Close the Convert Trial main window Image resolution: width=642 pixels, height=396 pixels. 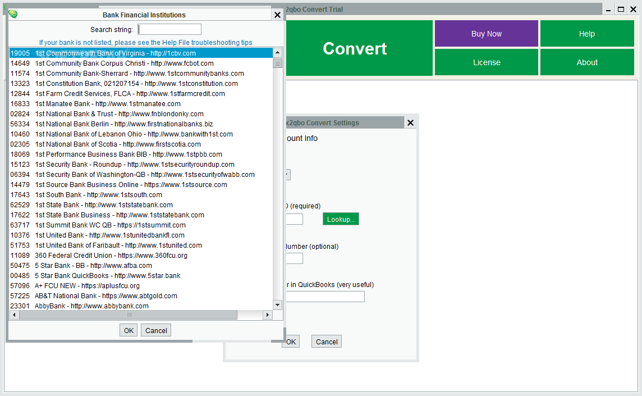point(633,10)
